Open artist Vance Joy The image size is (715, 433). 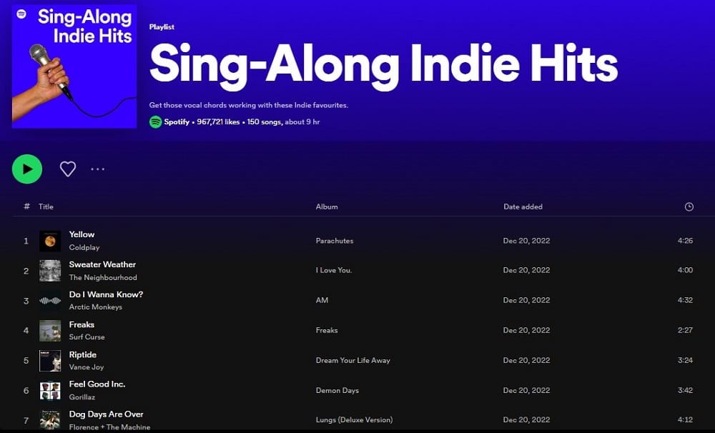click(87, 367)
